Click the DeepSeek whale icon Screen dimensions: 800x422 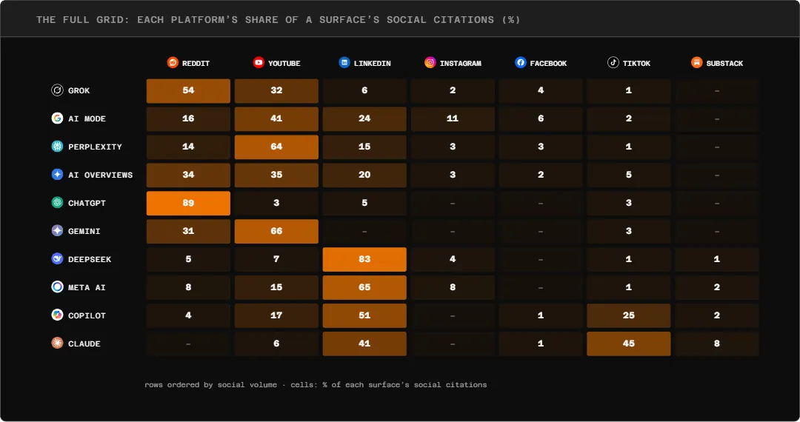[57, 258]
